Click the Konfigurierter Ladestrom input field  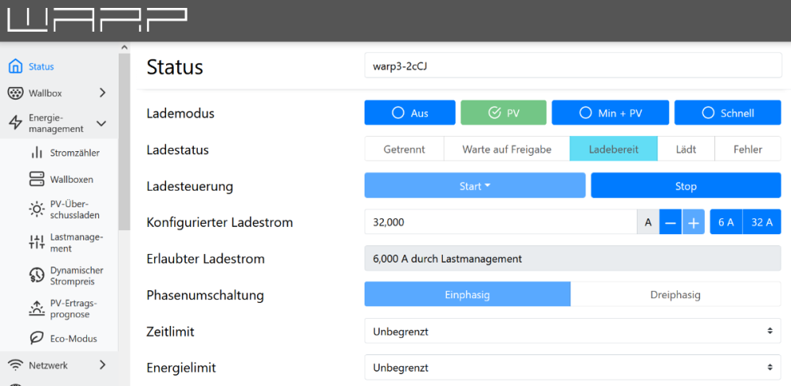pos(500,223)
